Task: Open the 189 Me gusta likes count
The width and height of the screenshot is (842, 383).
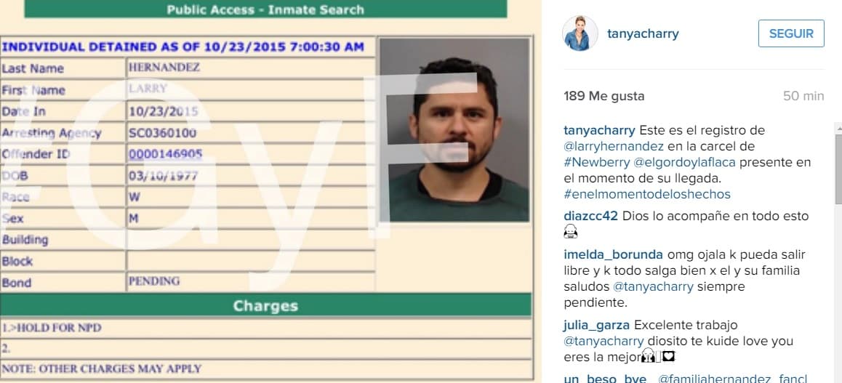Action: [604, 97]
